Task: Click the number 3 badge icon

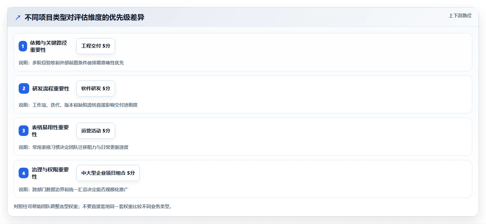Action: pyautogui.click(x=24, y=131)
